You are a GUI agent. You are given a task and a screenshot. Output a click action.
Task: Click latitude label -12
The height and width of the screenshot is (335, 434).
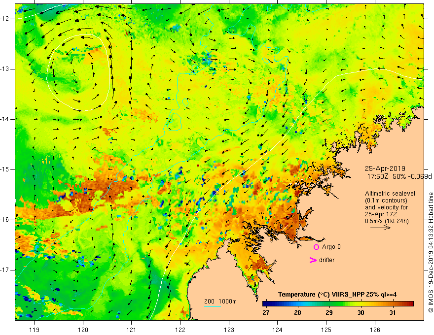tap(5, 19)
